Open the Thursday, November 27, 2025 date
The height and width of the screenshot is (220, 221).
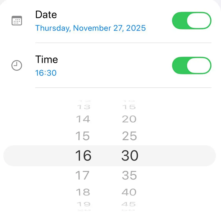pos(90,28)
